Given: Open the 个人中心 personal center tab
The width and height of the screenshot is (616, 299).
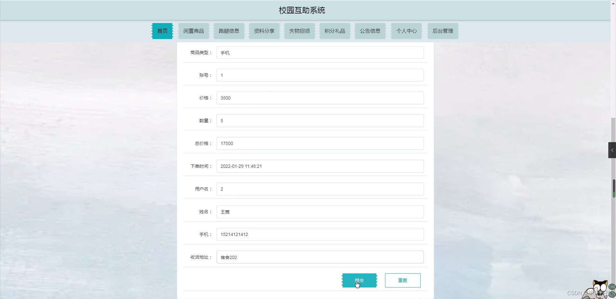Looking at the screenshot, I should [406, 31].
